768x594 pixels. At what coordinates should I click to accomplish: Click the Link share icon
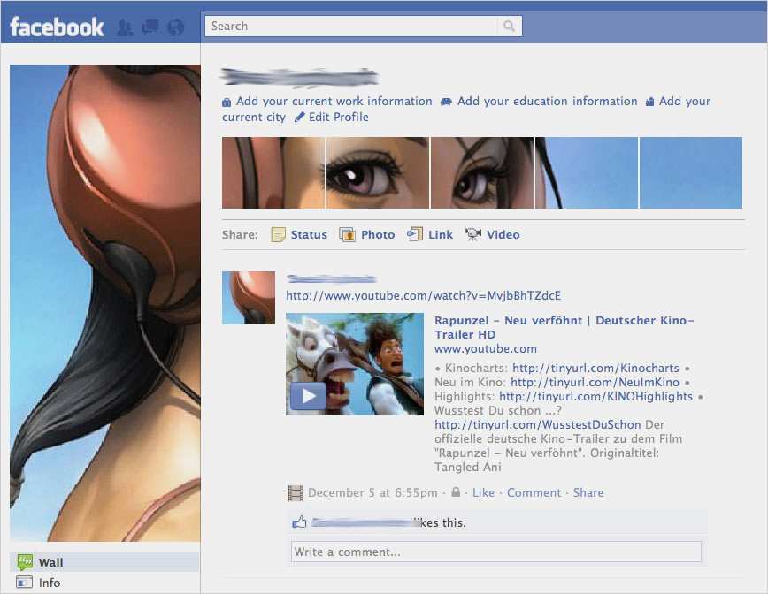[x=415, y=234]
